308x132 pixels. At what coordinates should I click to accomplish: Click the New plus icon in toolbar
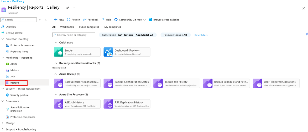tap(56, 20)
